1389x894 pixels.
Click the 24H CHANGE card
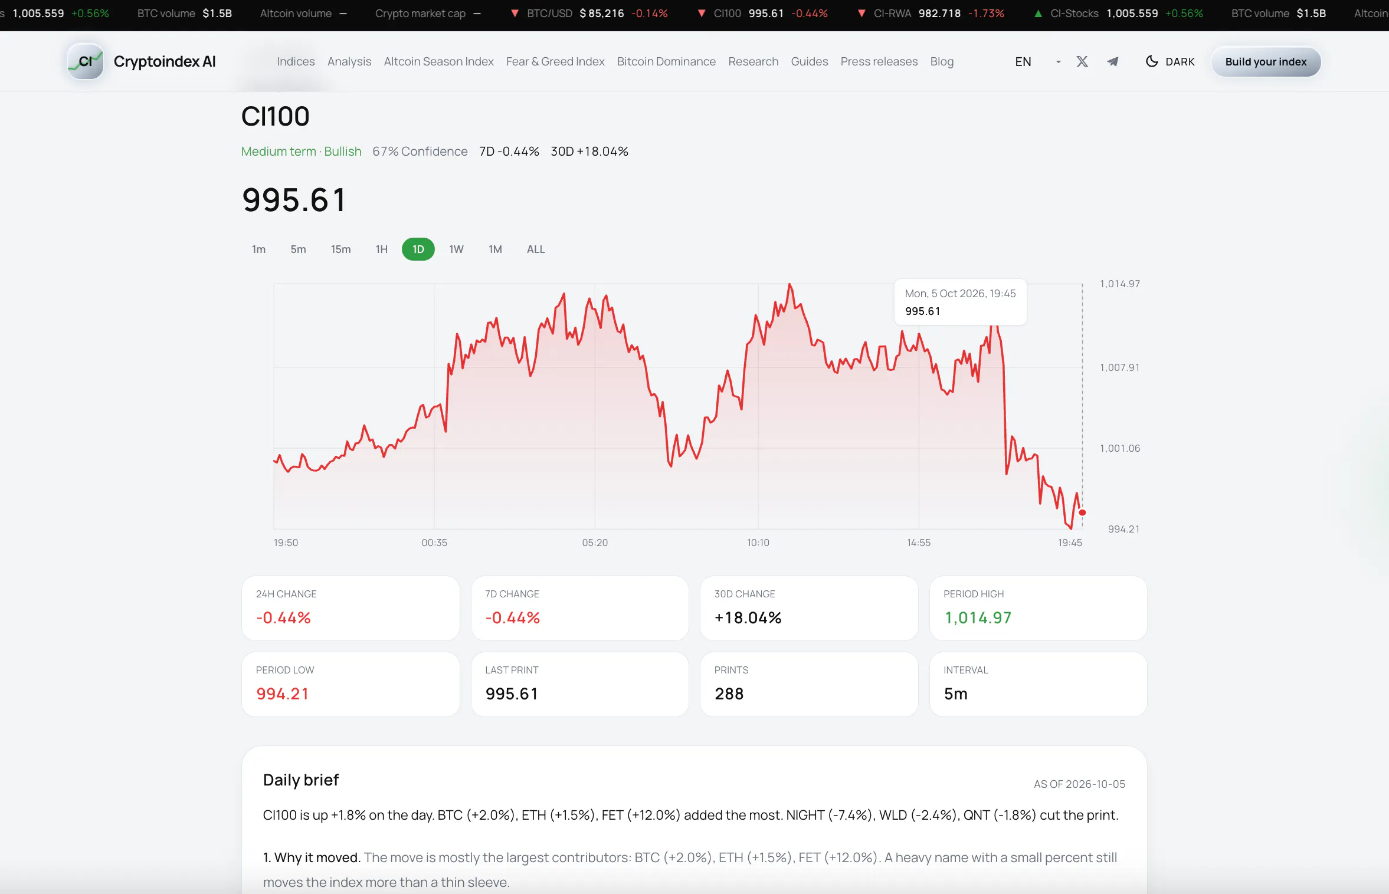click(350, 608)
